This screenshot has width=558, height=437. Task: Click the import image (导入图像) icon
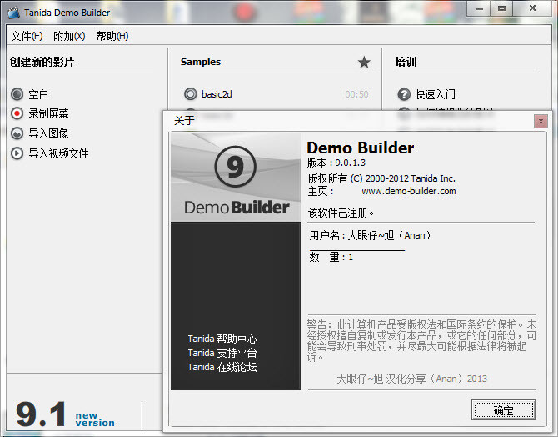pyautogui.click(x=17, y=133)
